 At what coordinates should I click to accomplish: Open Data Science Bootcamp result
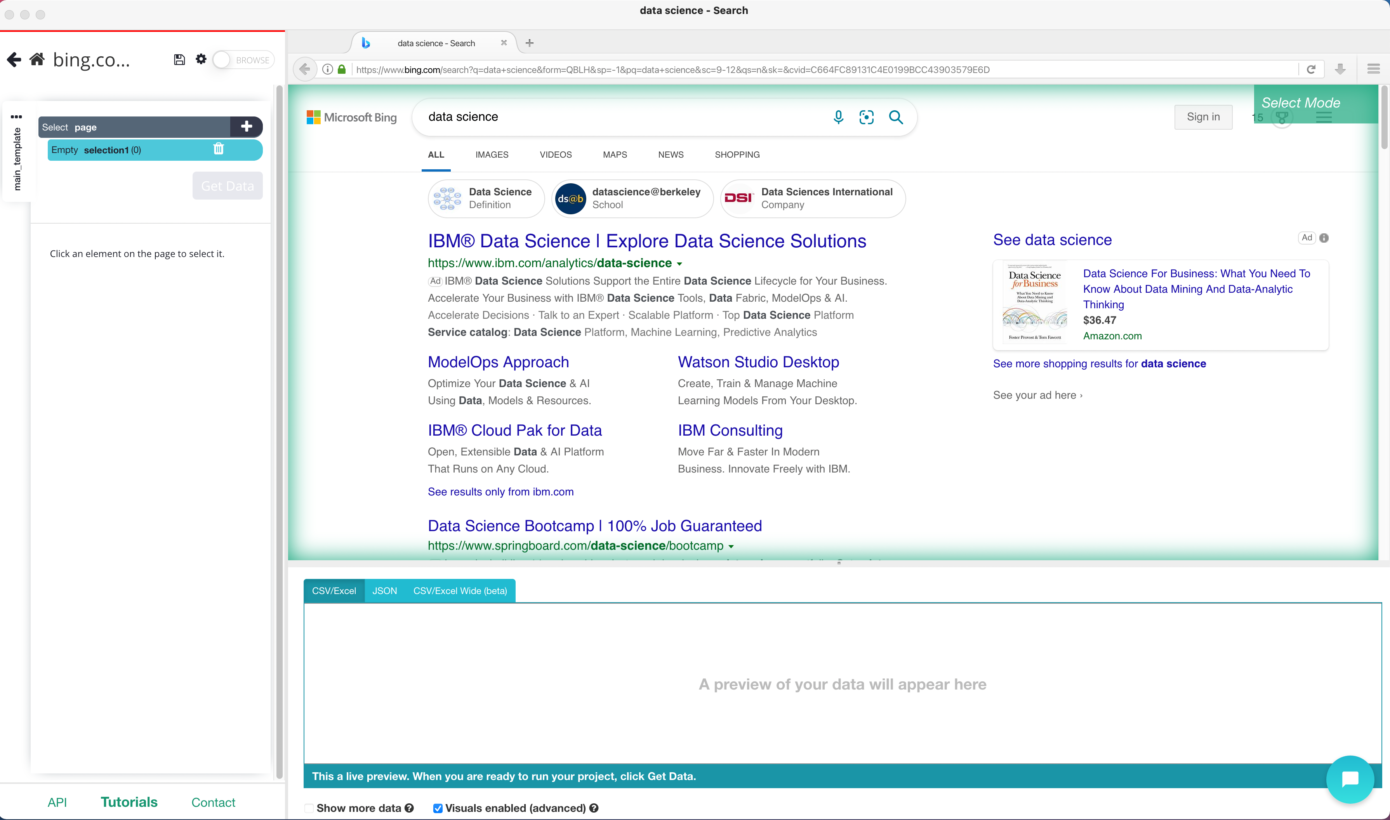coord(595,525)
